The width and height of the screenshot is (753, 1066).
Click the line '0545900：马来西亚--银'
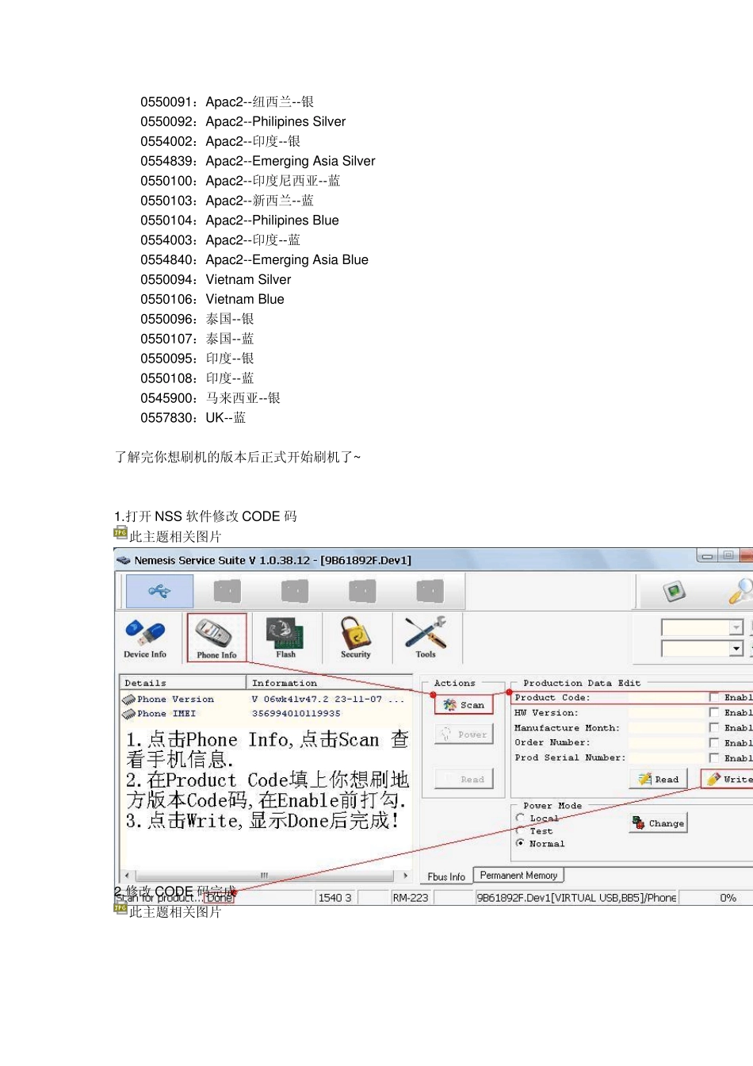pyautogui.click(x=211, y=398)
